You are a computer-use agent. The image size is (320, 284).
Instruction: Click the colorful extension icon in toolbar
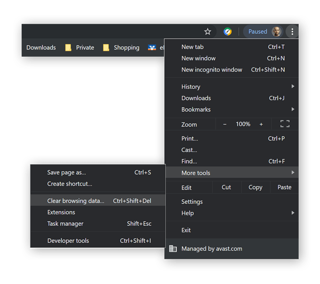click(x=227, y=32)
